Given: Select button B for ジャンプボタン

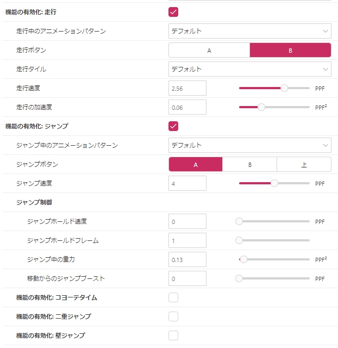Looking at the screenshot, I should pos(249,164).
